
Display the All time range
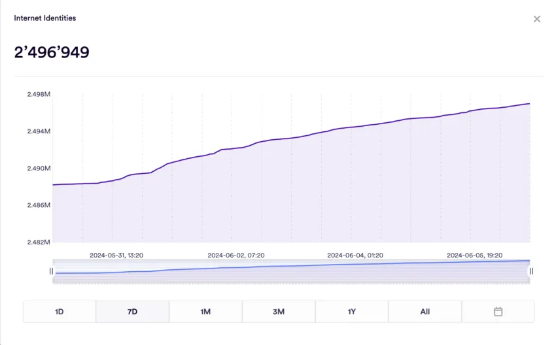point(425,312)
